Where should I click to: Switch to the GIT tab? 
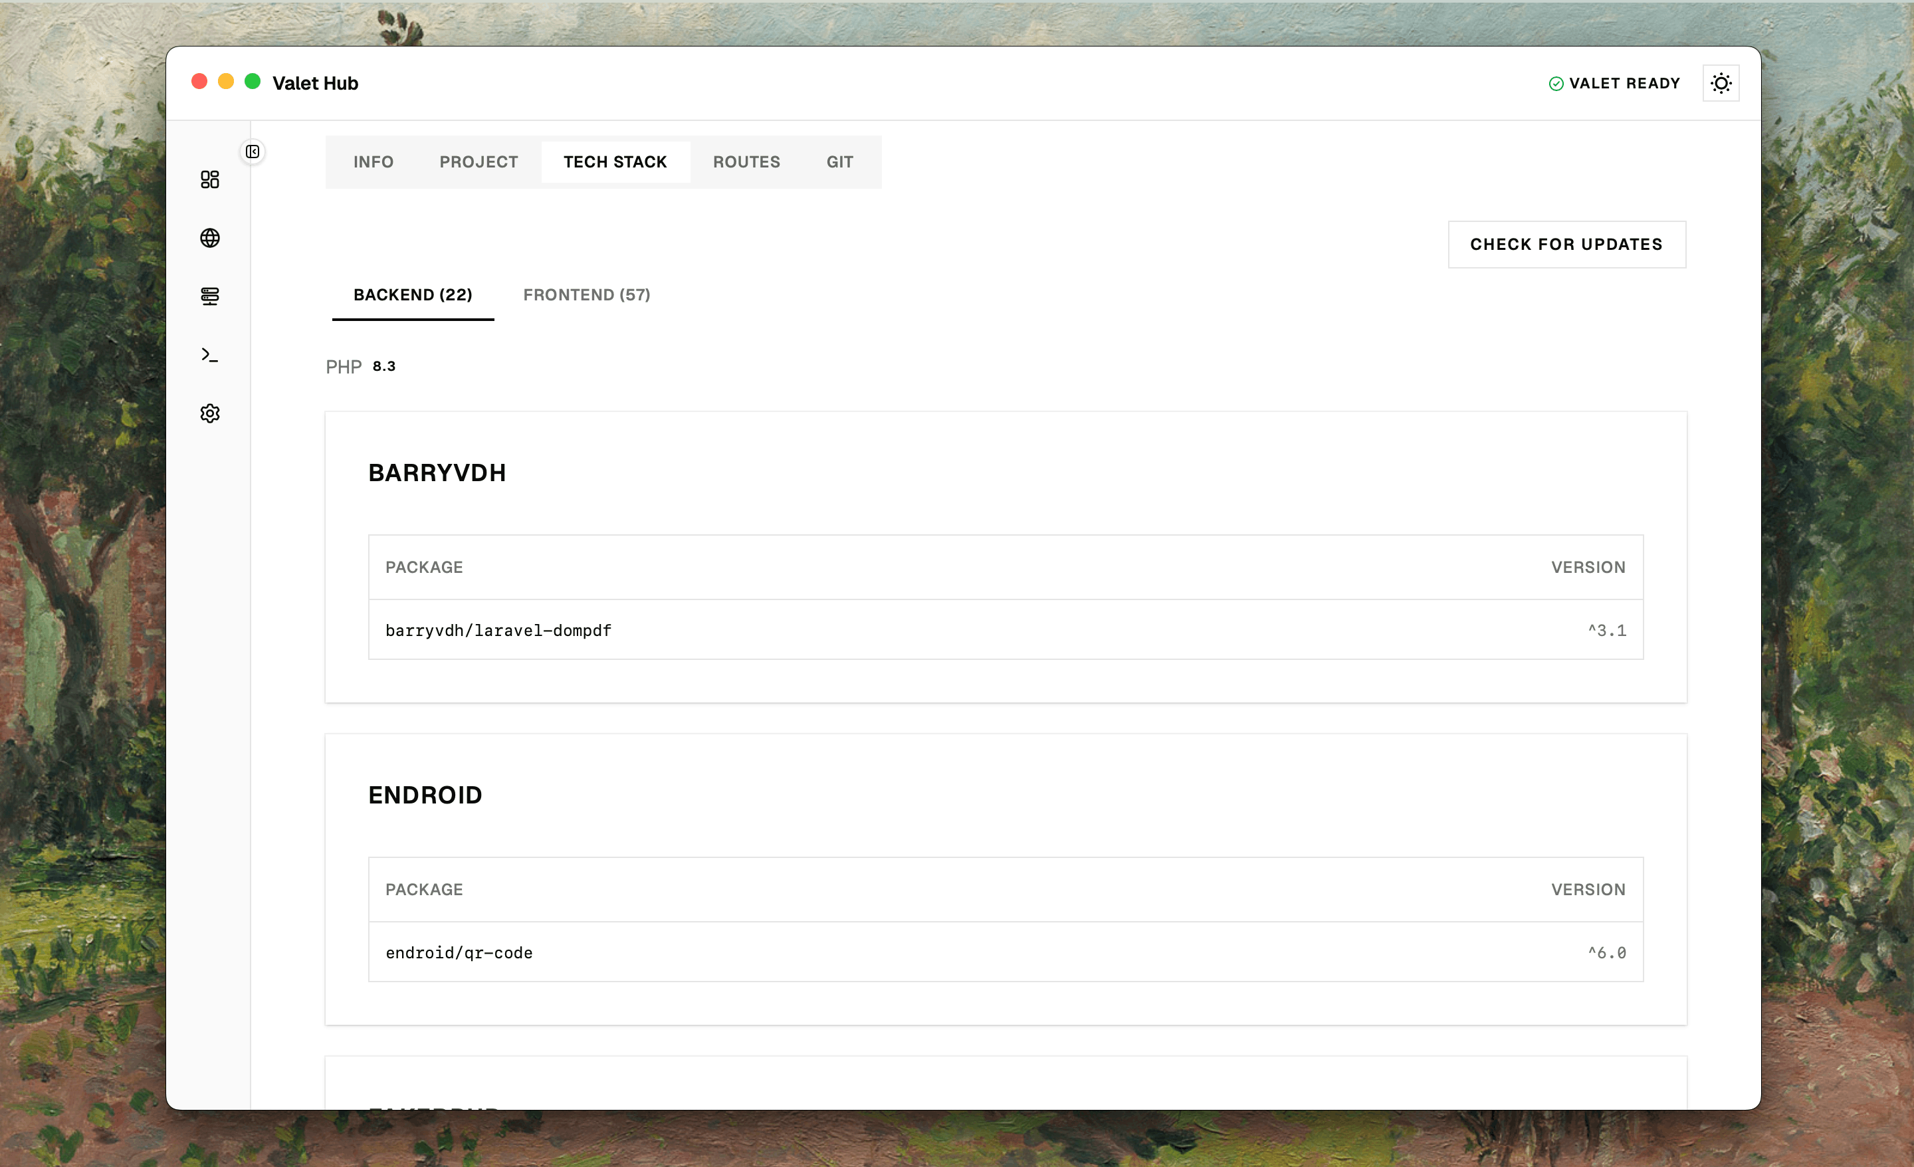point(840,161)
